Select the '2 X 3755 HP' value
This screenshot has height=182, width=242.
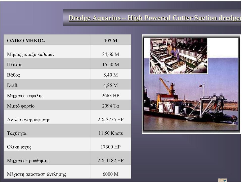click(x=111, y=120)
